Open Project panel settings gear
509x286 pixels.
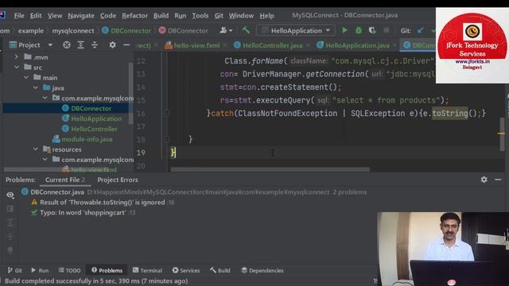point(112,45)
